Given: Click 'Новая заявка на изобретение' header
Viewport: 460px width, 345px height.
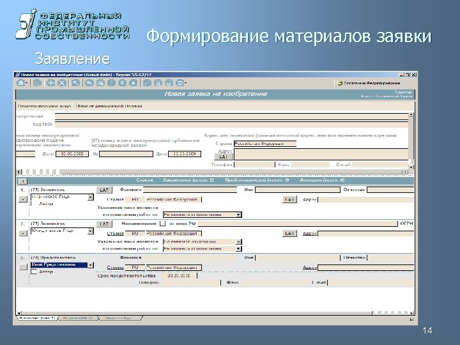Looking at the screenshot, I should click(x=216, y=94).
